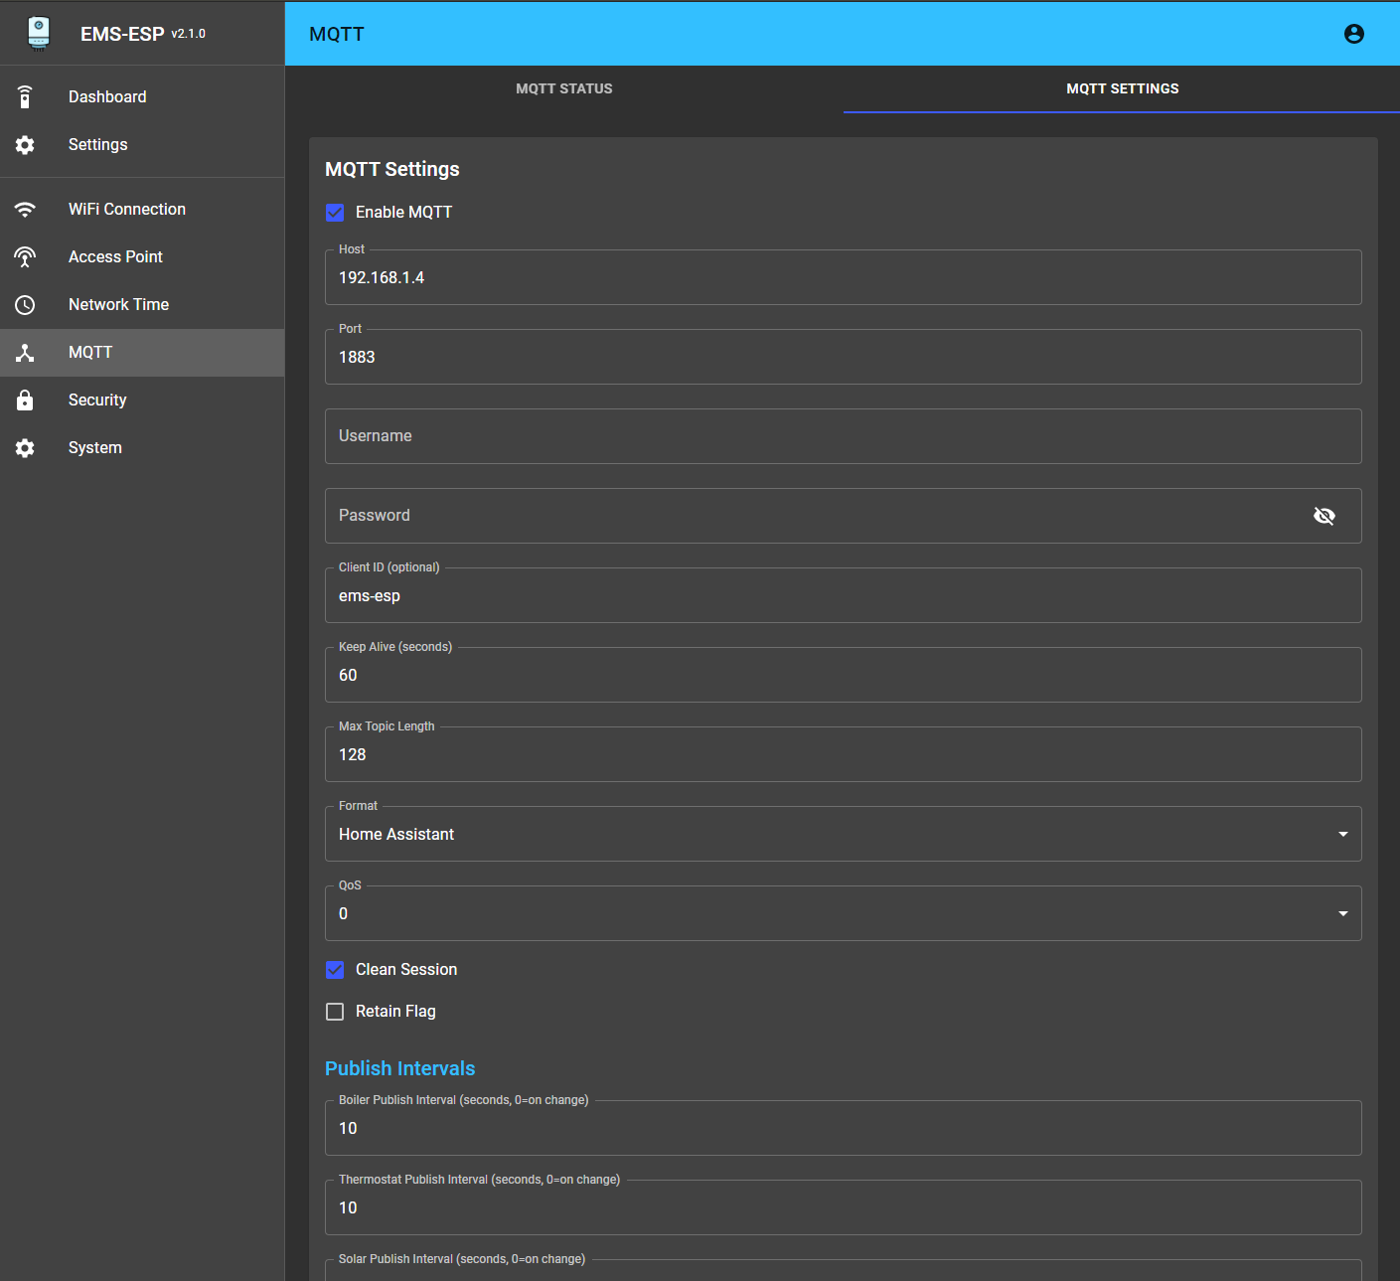Open the QoS dropdown
Image resolution: width=1400 pixels, height=1281 pixels.
click(843, 914)
